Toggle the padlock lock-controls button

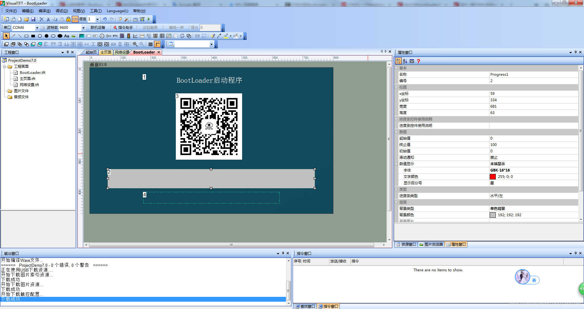[x=68, y=19]
